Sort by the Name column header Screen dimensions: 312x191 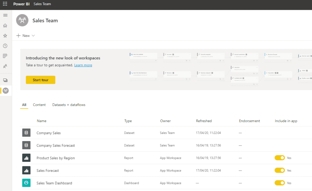[41, 121]
